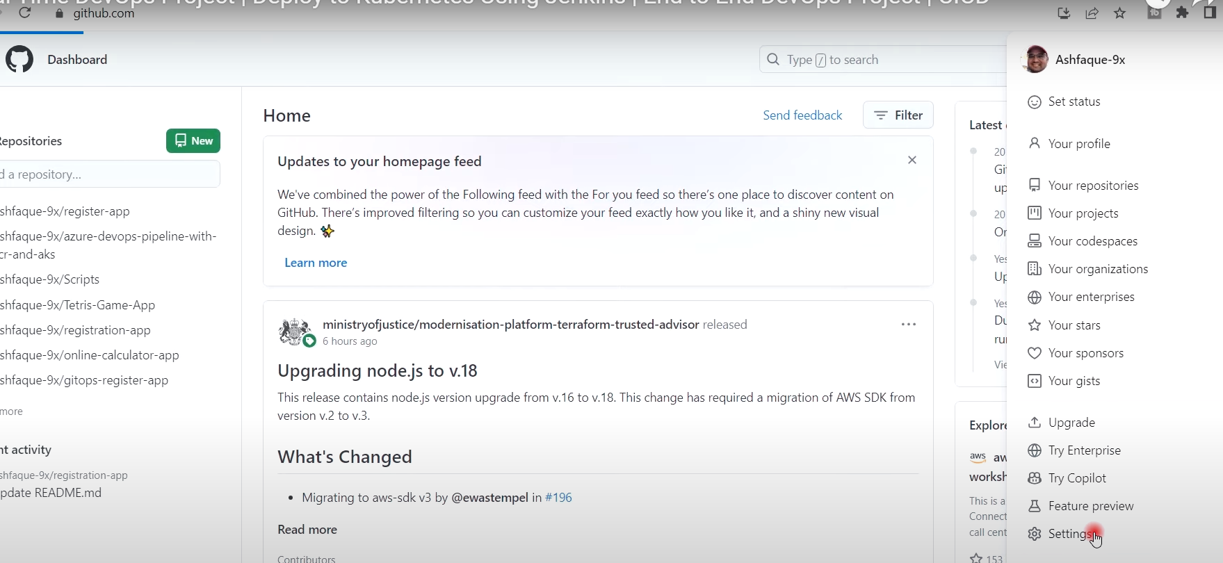Viewport: 1223px width, 563px height.
Task: Click the Send feedback link
Action: point(802,115)
